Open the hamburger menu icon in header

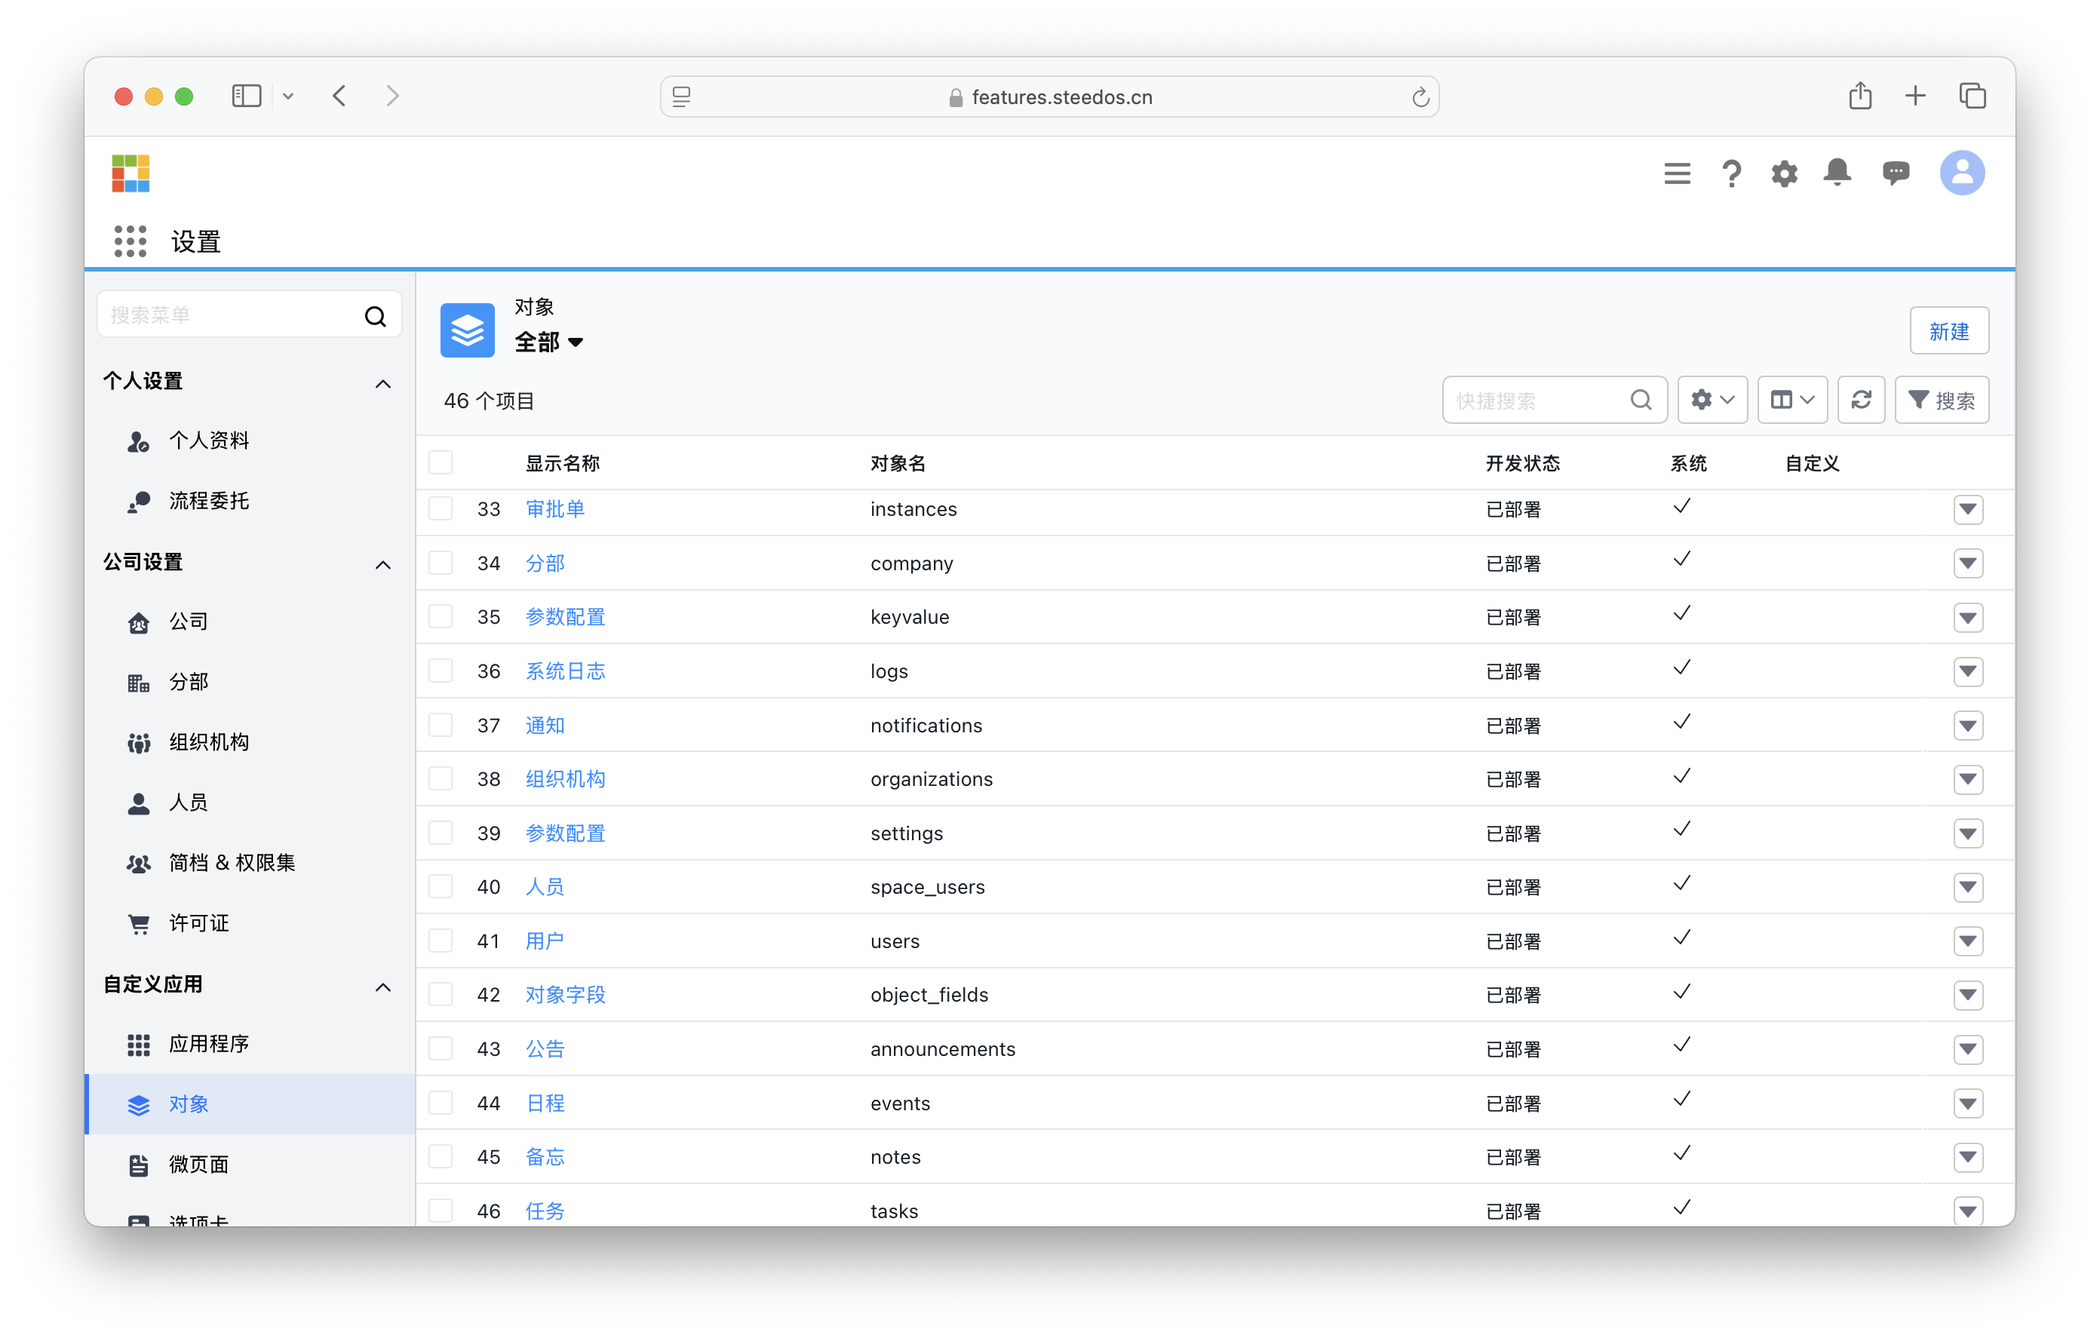[1676, 173]
